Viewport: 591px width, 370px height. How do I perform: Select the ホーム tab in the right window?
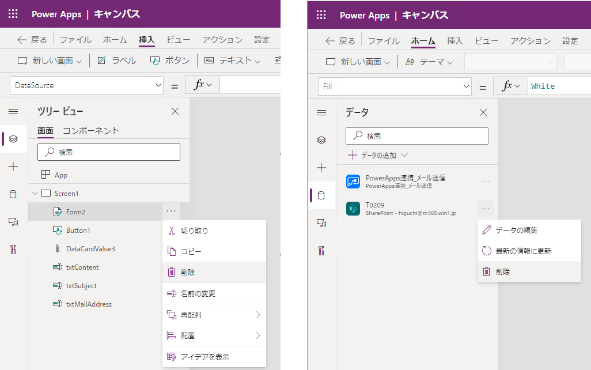click(423, 41)
